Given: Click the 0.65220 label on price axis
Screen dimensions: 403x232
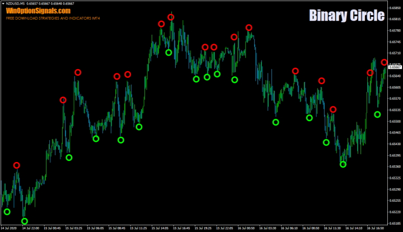Looking at the screenshot, I should (x=395, y=212).
